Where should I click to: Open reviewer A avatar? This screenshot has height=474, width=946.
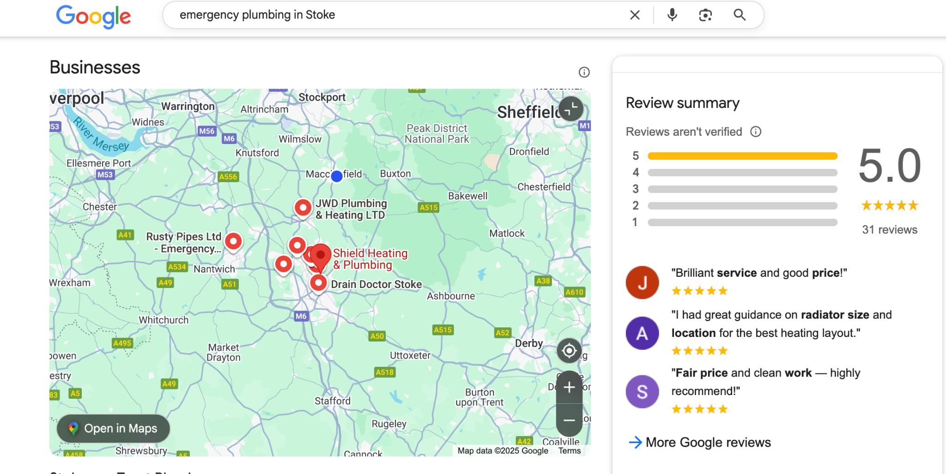642,333
